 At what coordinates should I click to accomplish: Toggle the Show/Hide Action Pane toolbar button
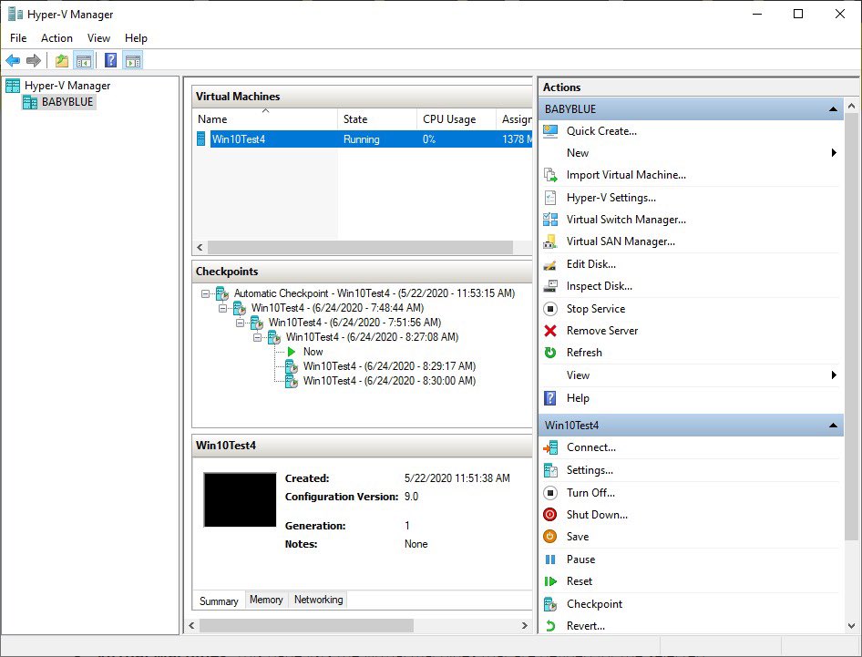click(x=133, y=60)
